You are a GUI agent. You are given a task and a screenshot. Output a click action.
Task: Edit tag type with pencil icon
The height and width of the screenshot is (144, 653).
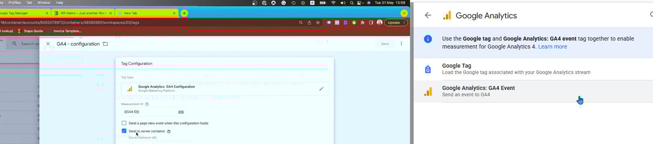[321, 89]
